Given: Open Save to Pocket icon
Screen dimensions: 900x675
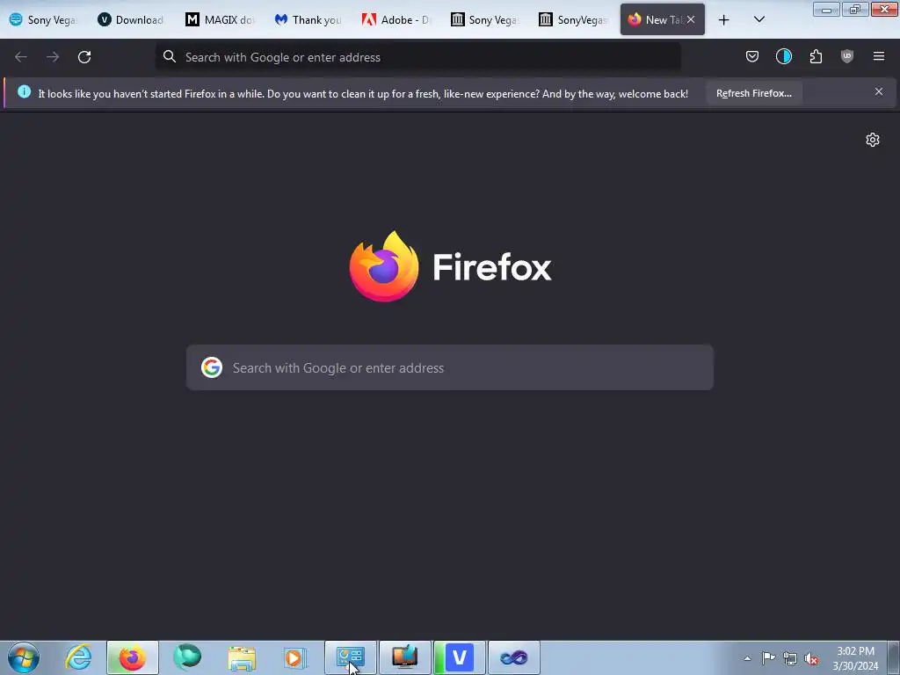Looking at the screenshot, I should [x=752, y=56].
